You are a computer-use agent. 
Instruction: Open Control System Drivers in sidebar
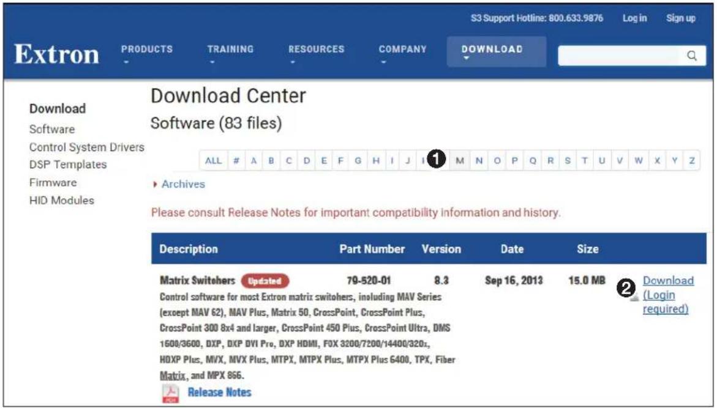(x=86, y=147)
